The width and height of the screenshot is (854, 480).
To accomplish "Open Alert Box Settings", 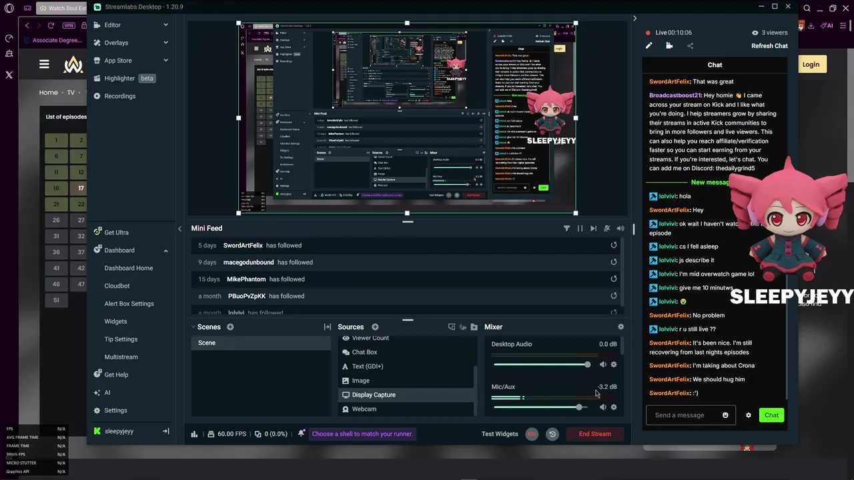I will [129, 303].
